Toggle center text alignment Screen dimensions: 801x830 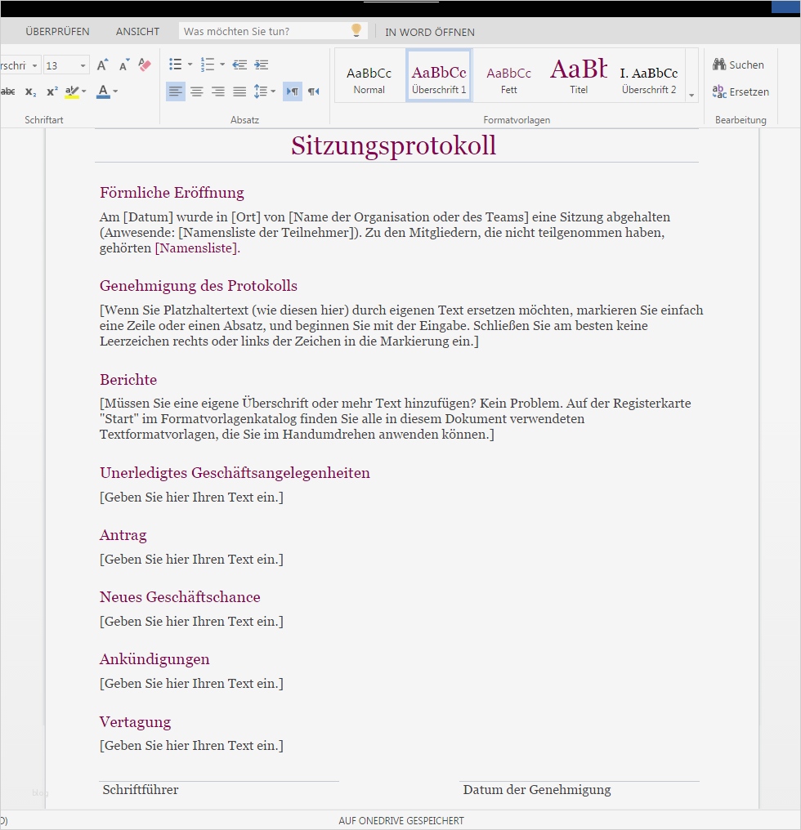coord(196,91)
